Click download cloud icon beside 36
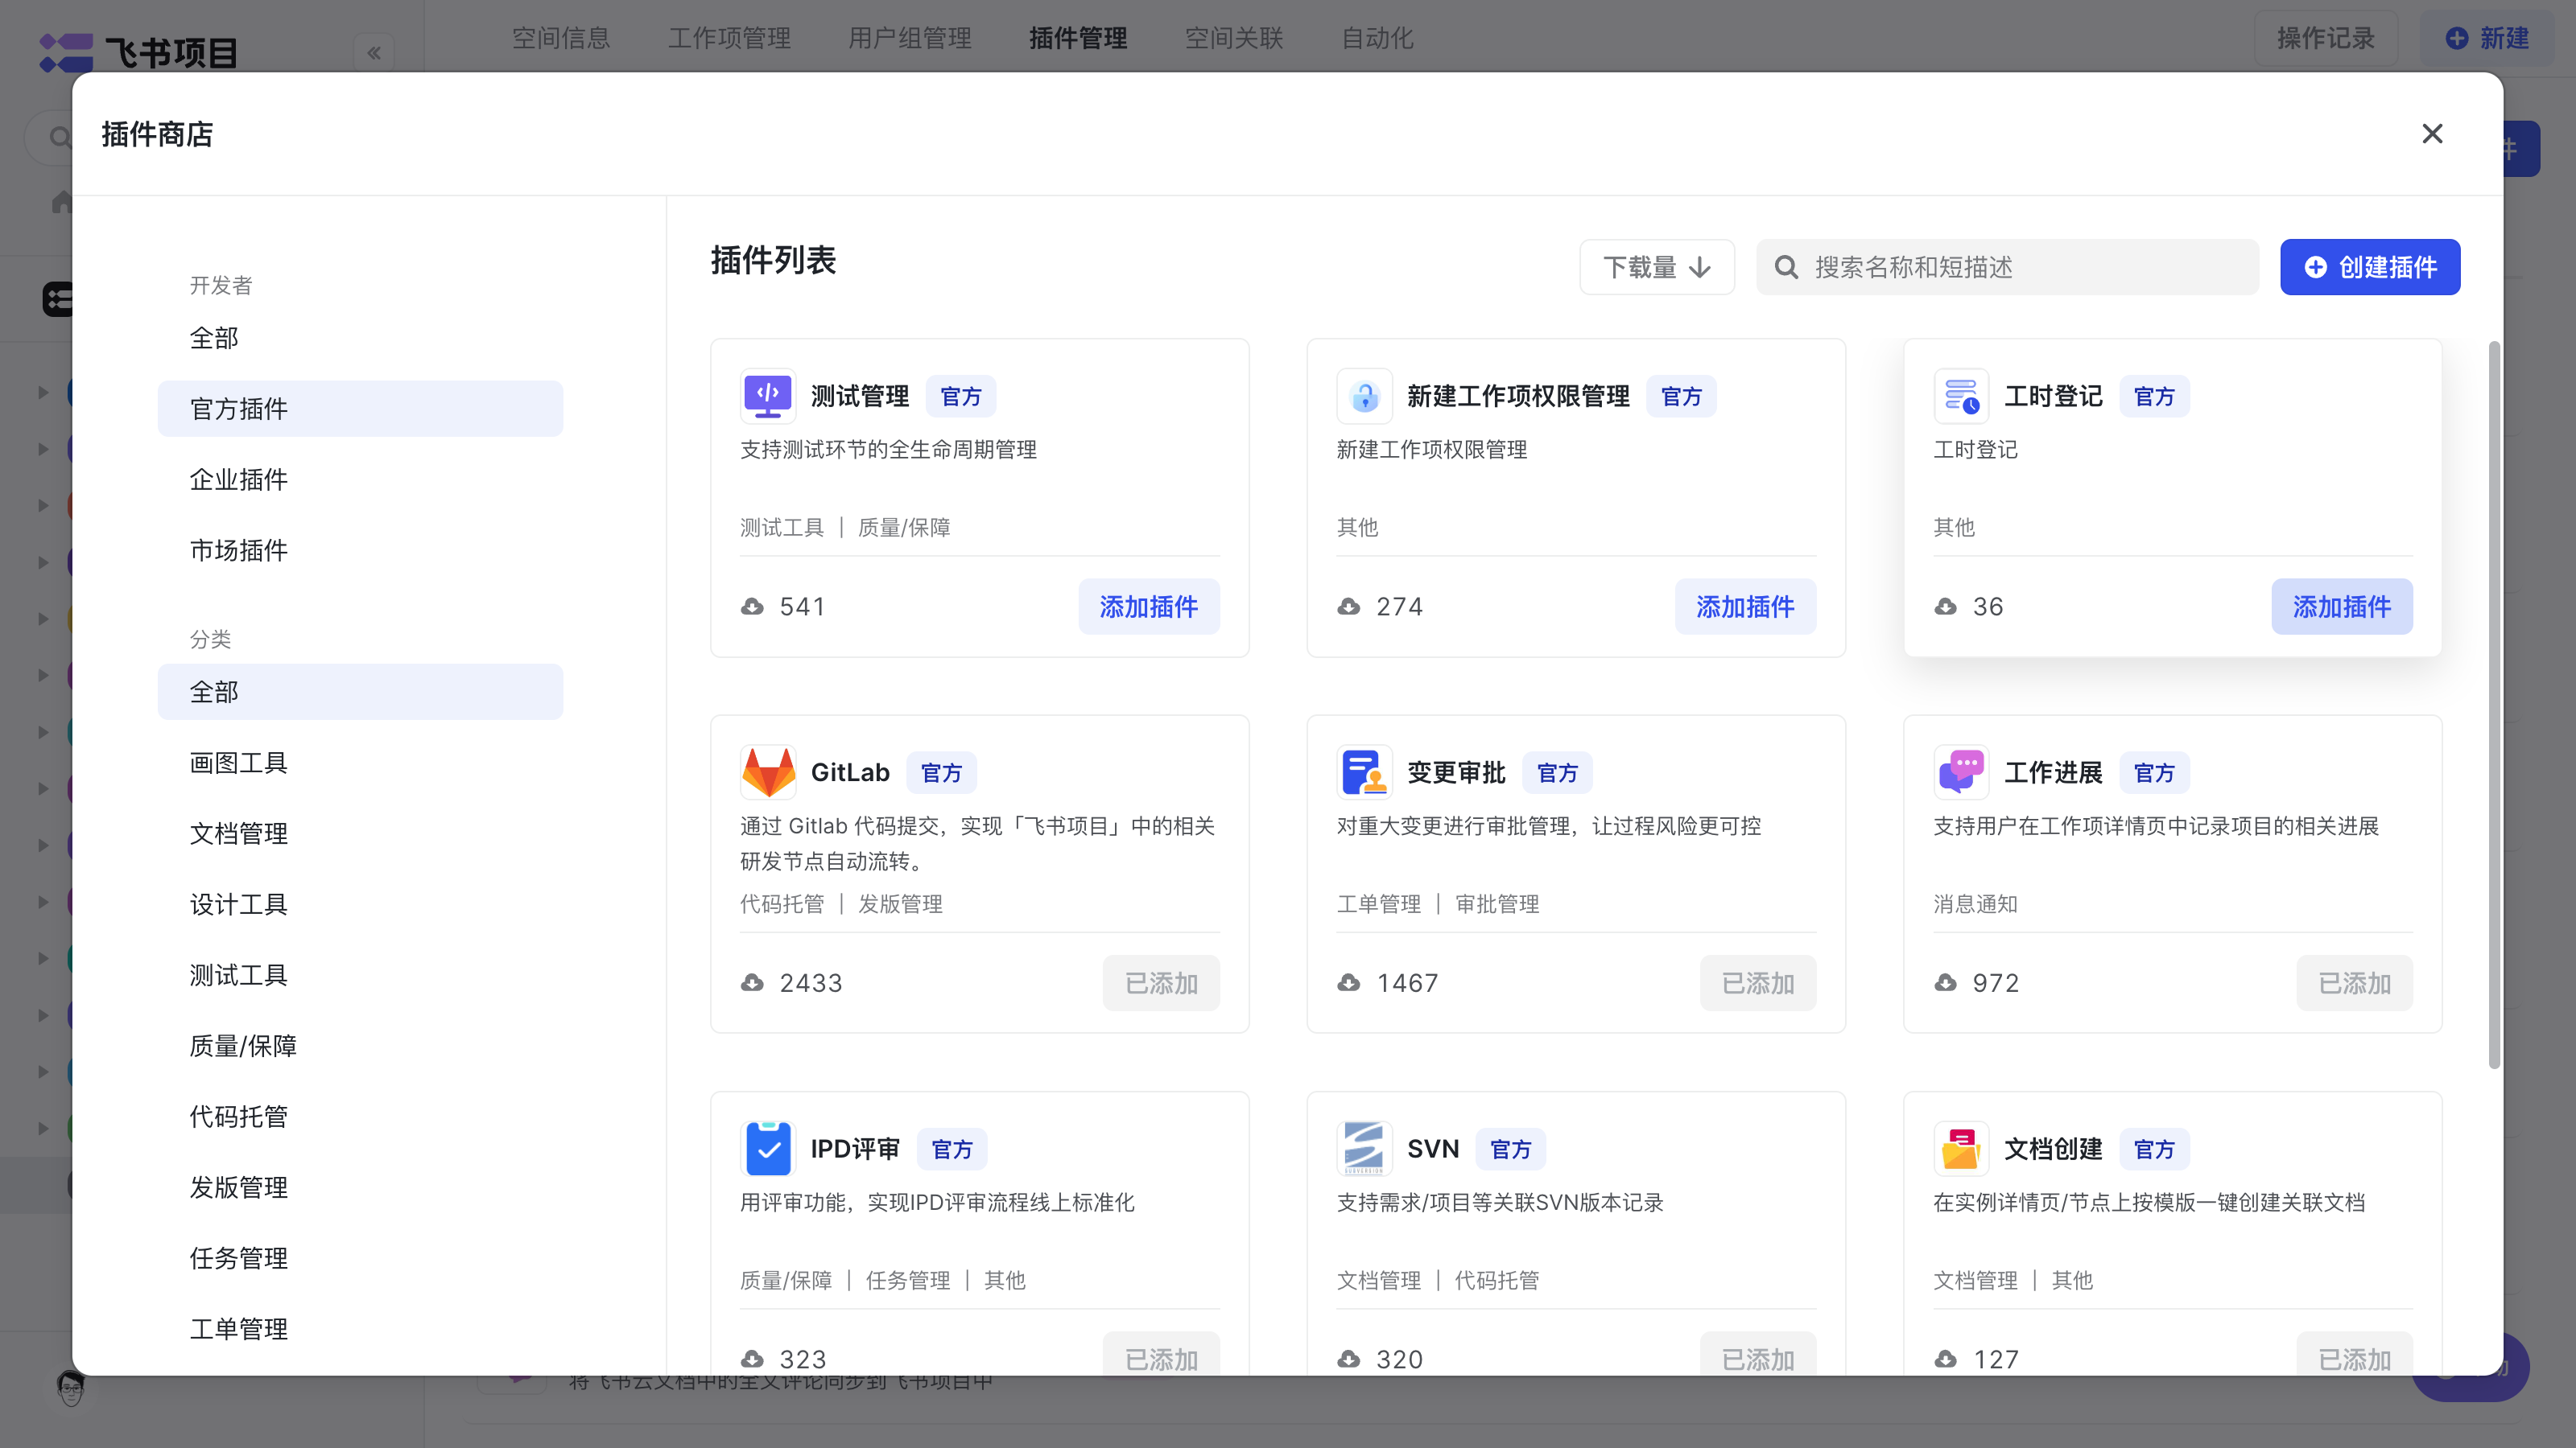The image size is (2576, 1448). (1945, 607)
